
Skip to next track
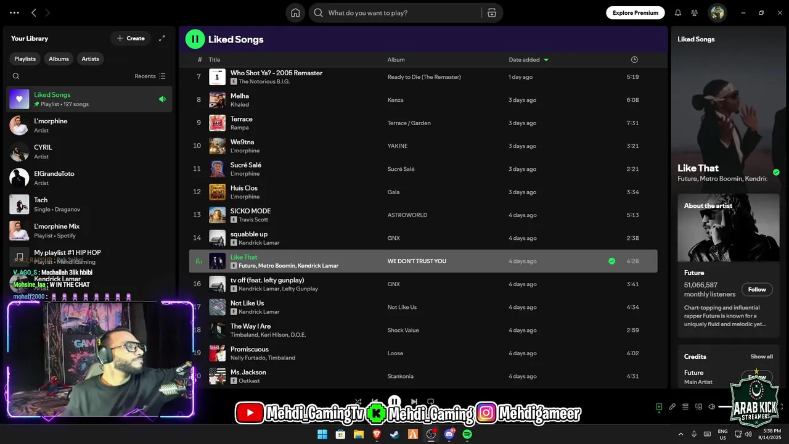tap(414, 401)
